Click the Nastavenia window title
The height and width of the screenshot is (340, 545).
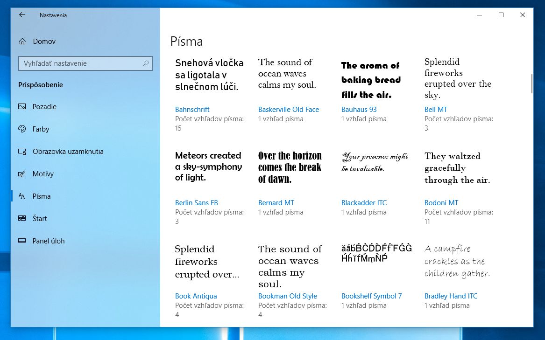pyautogui.click(x=53, y=15)
